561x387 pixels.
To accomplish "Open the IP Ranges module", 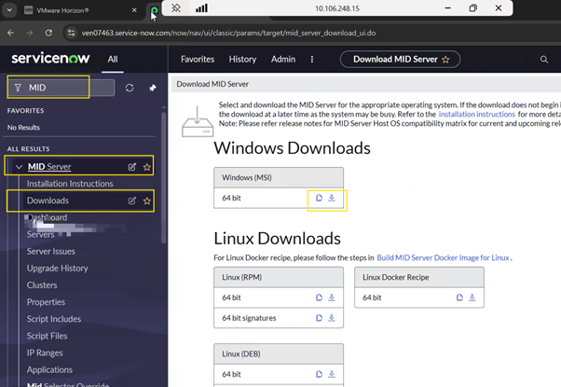I will tap(45, 353).
